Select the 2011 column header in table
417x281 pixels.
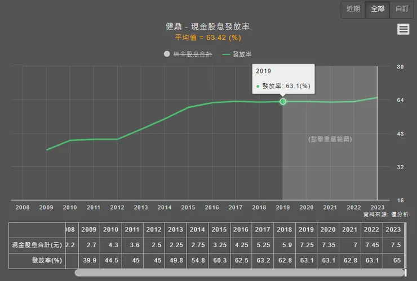coord(132,230)
